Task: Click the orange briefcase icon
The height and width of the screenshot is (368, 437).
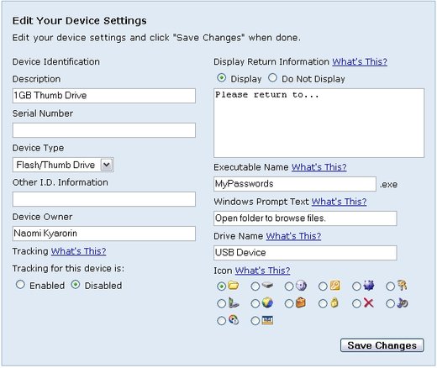Action: tap(301, 303)
